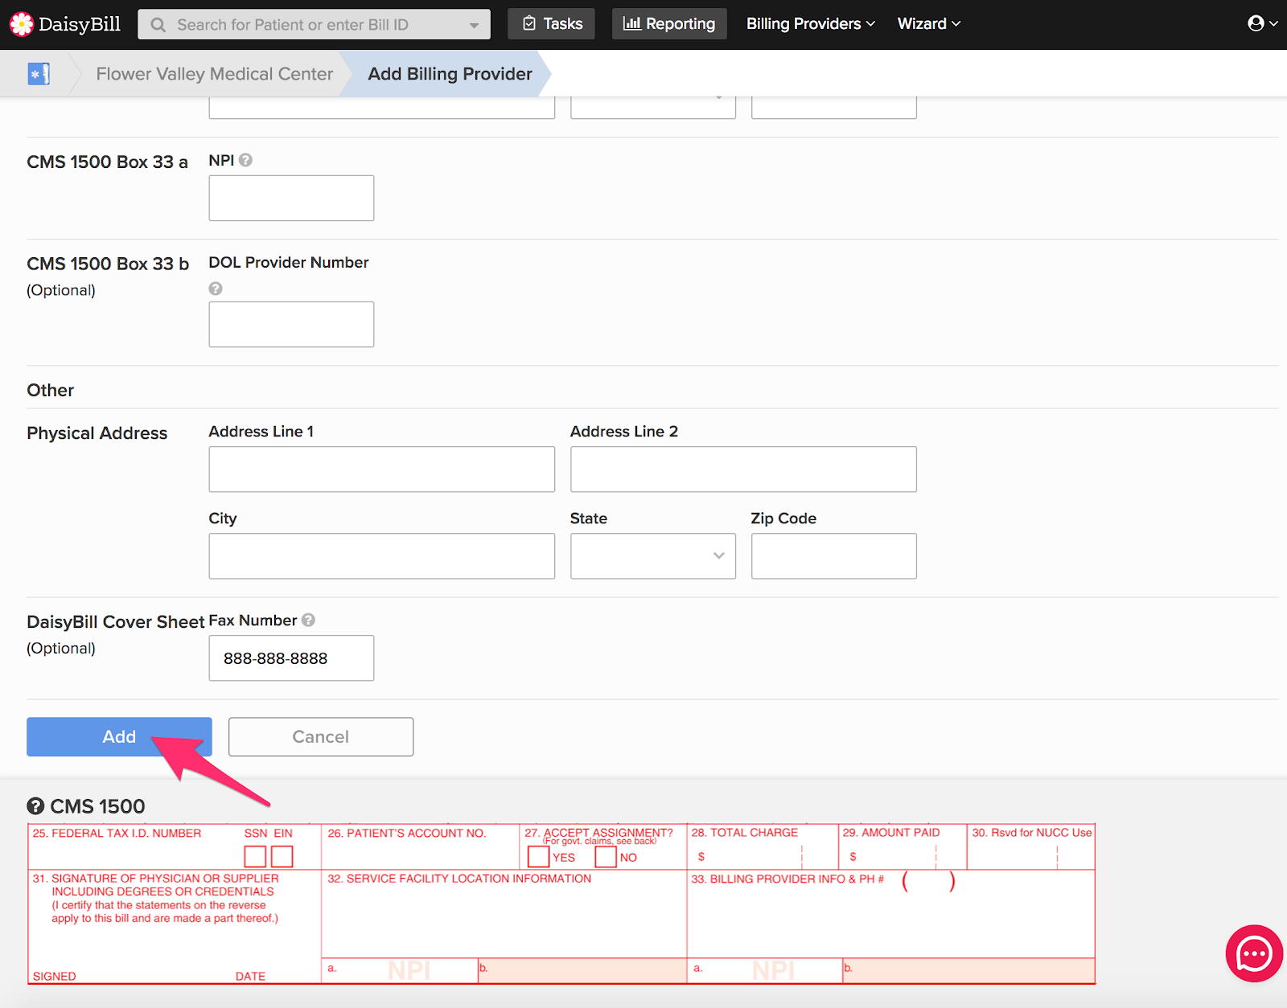Open the live chat bubble
The image size is (1287, 1008).
click(1254, 953)
